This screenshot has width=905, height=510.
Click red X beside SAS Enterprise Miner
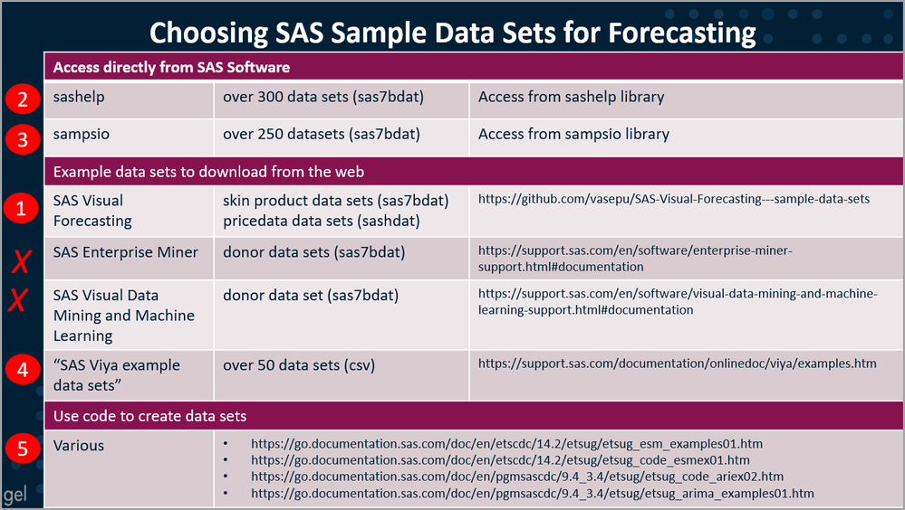tap(20, 262)
